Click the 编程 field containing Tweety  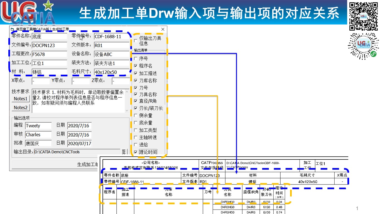[38, 126]
